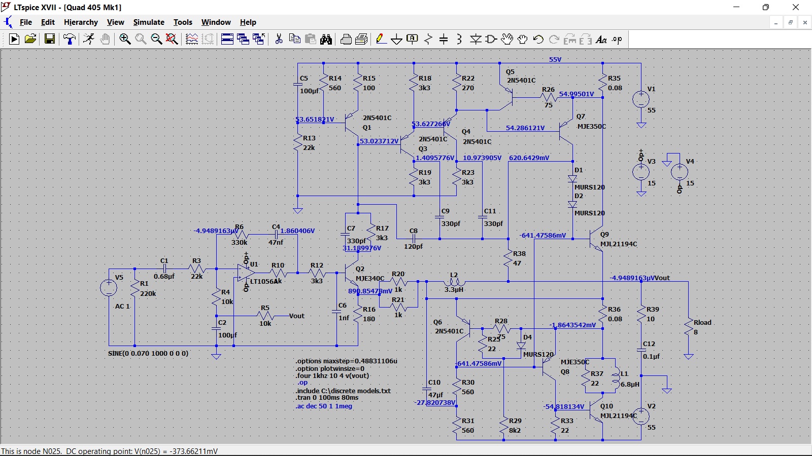
Task: Click the .include discrete models.txt directive
Action: click(x=343, y=391)
